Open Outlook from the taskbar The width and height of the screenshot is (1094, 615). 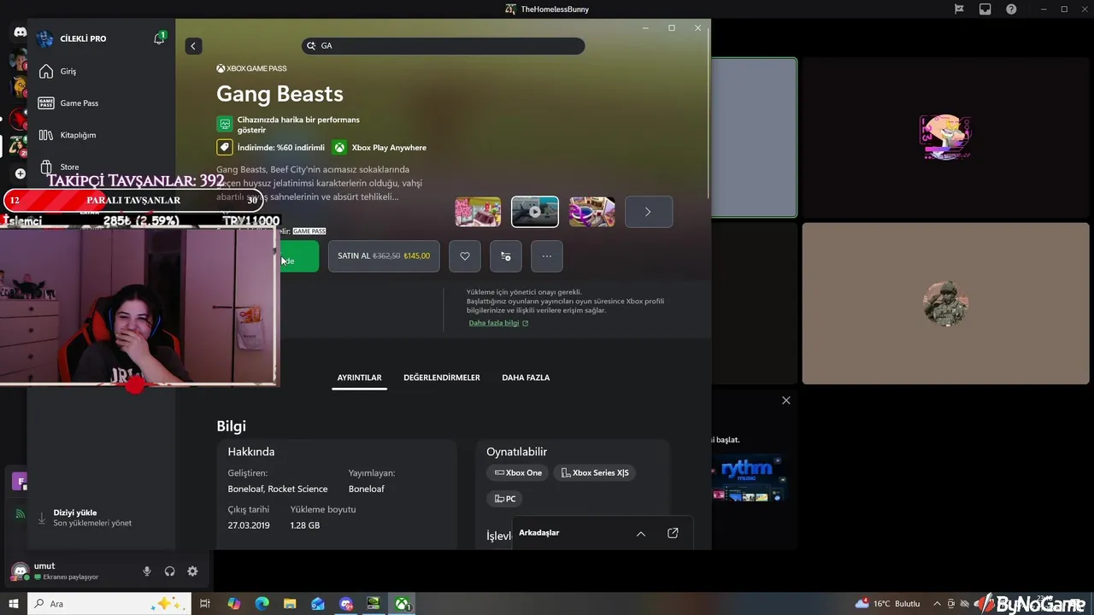click(318, 604)
